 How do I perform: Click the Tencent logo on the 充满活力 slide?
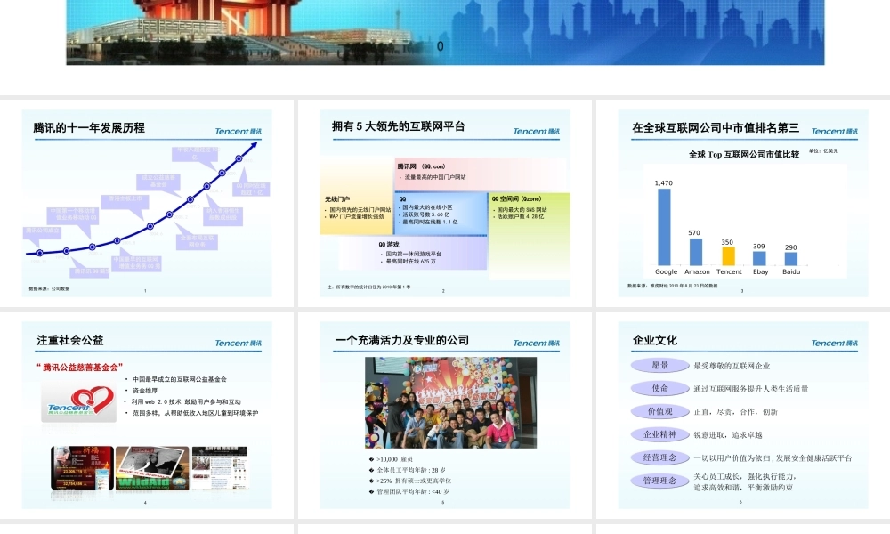tap(537, 343)
